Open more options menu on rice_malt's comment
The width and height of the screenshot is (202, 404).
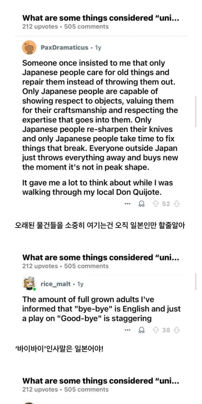point(128,330)
